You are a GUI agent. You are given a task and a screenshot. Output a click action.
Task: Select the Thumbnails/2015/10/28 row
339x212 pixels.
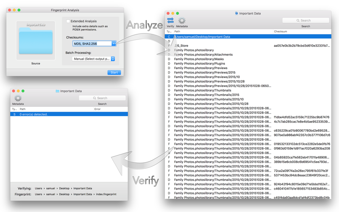click(x=248, y=104)
